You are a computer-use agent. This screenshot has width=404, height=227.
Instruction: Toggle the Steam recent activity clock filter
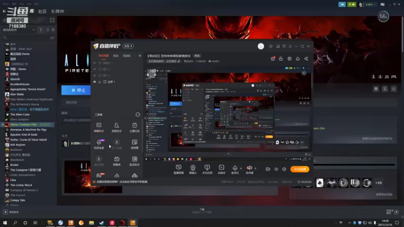(x=47, y=30)
